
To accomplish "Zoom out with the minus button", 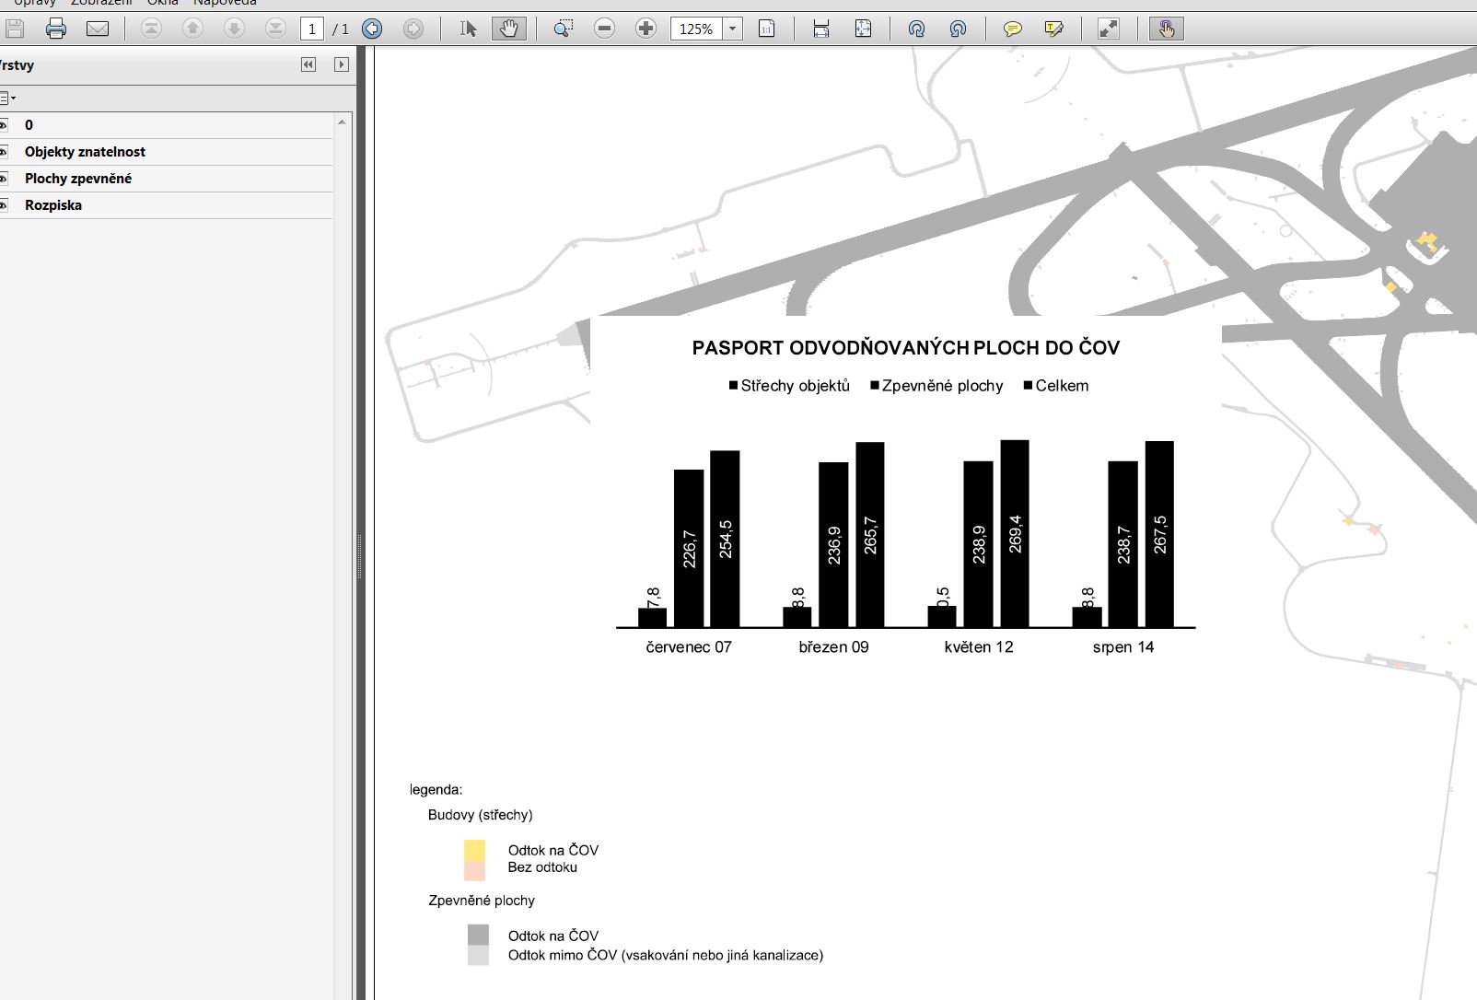I will click(604, 29).
